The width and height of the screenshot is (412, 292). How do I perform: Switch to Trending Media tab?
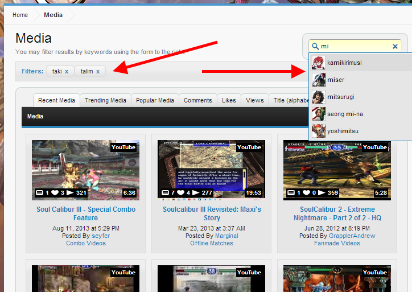click(x=105, y=100)
